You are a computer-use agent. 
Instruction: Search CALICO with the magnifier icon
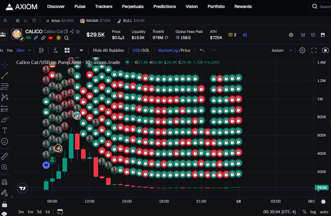(66, 38)
